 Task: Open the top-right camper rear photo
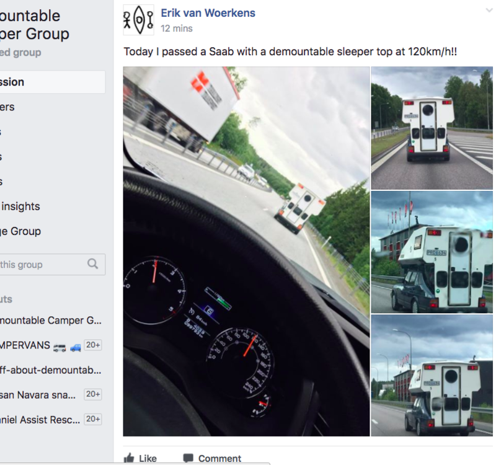tap(432, 128)
